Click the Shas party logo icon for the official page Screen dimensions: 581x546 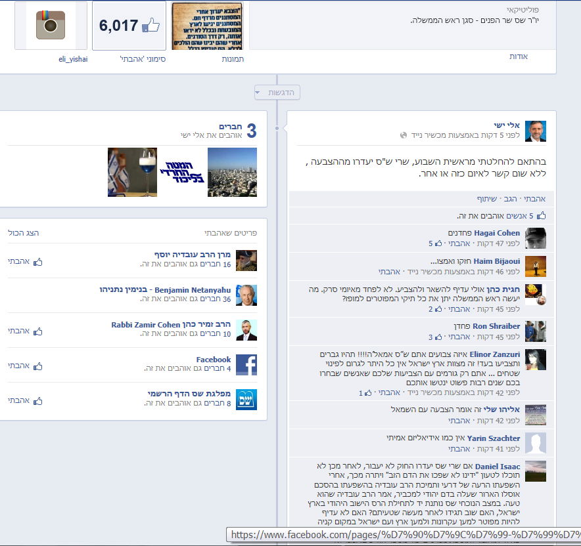click(246, 399)
